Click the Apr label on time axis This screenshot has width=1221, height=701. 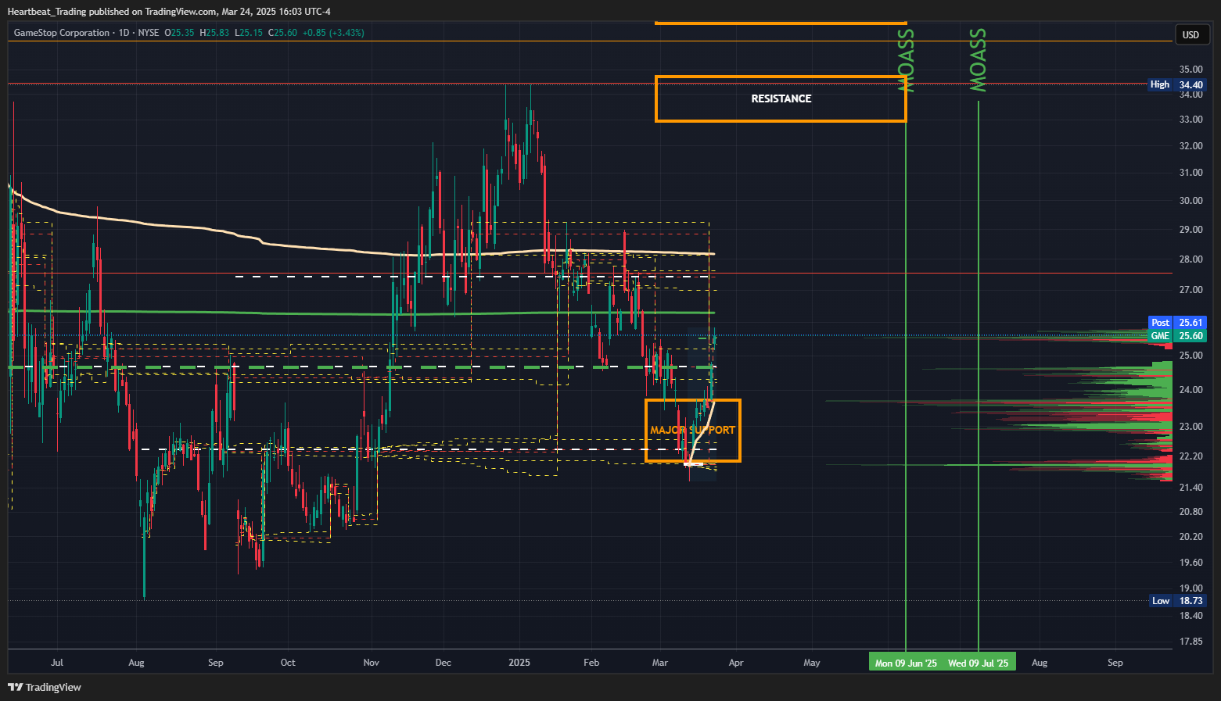pos(736,663)
